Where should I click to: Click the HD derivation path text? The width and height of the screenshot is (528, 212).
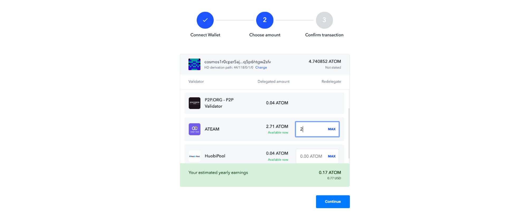click(x=229, y=68)
